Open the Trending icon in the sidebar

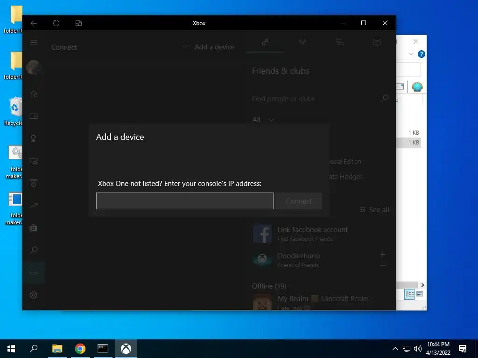click(x=34, y=206)
